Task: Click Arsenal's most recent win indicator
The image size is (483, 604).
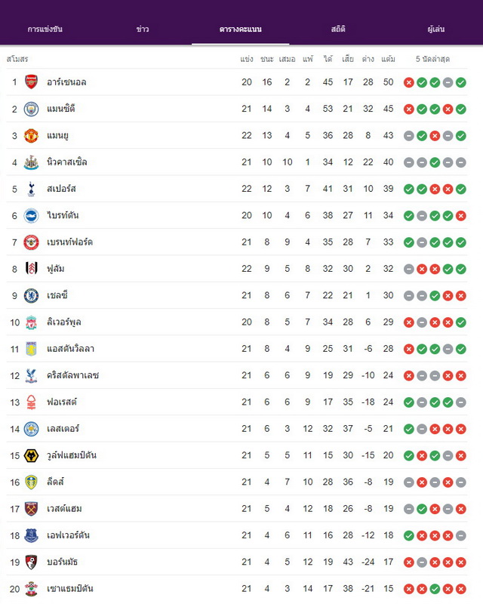Action: [x=460, y=82]
